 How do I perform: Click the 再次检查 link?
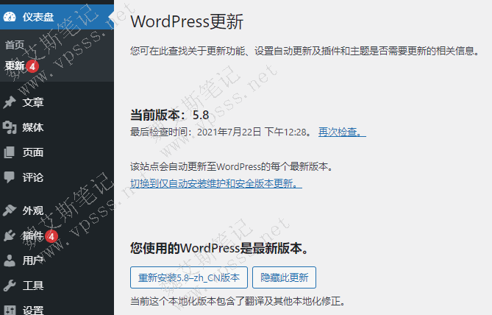342,132
